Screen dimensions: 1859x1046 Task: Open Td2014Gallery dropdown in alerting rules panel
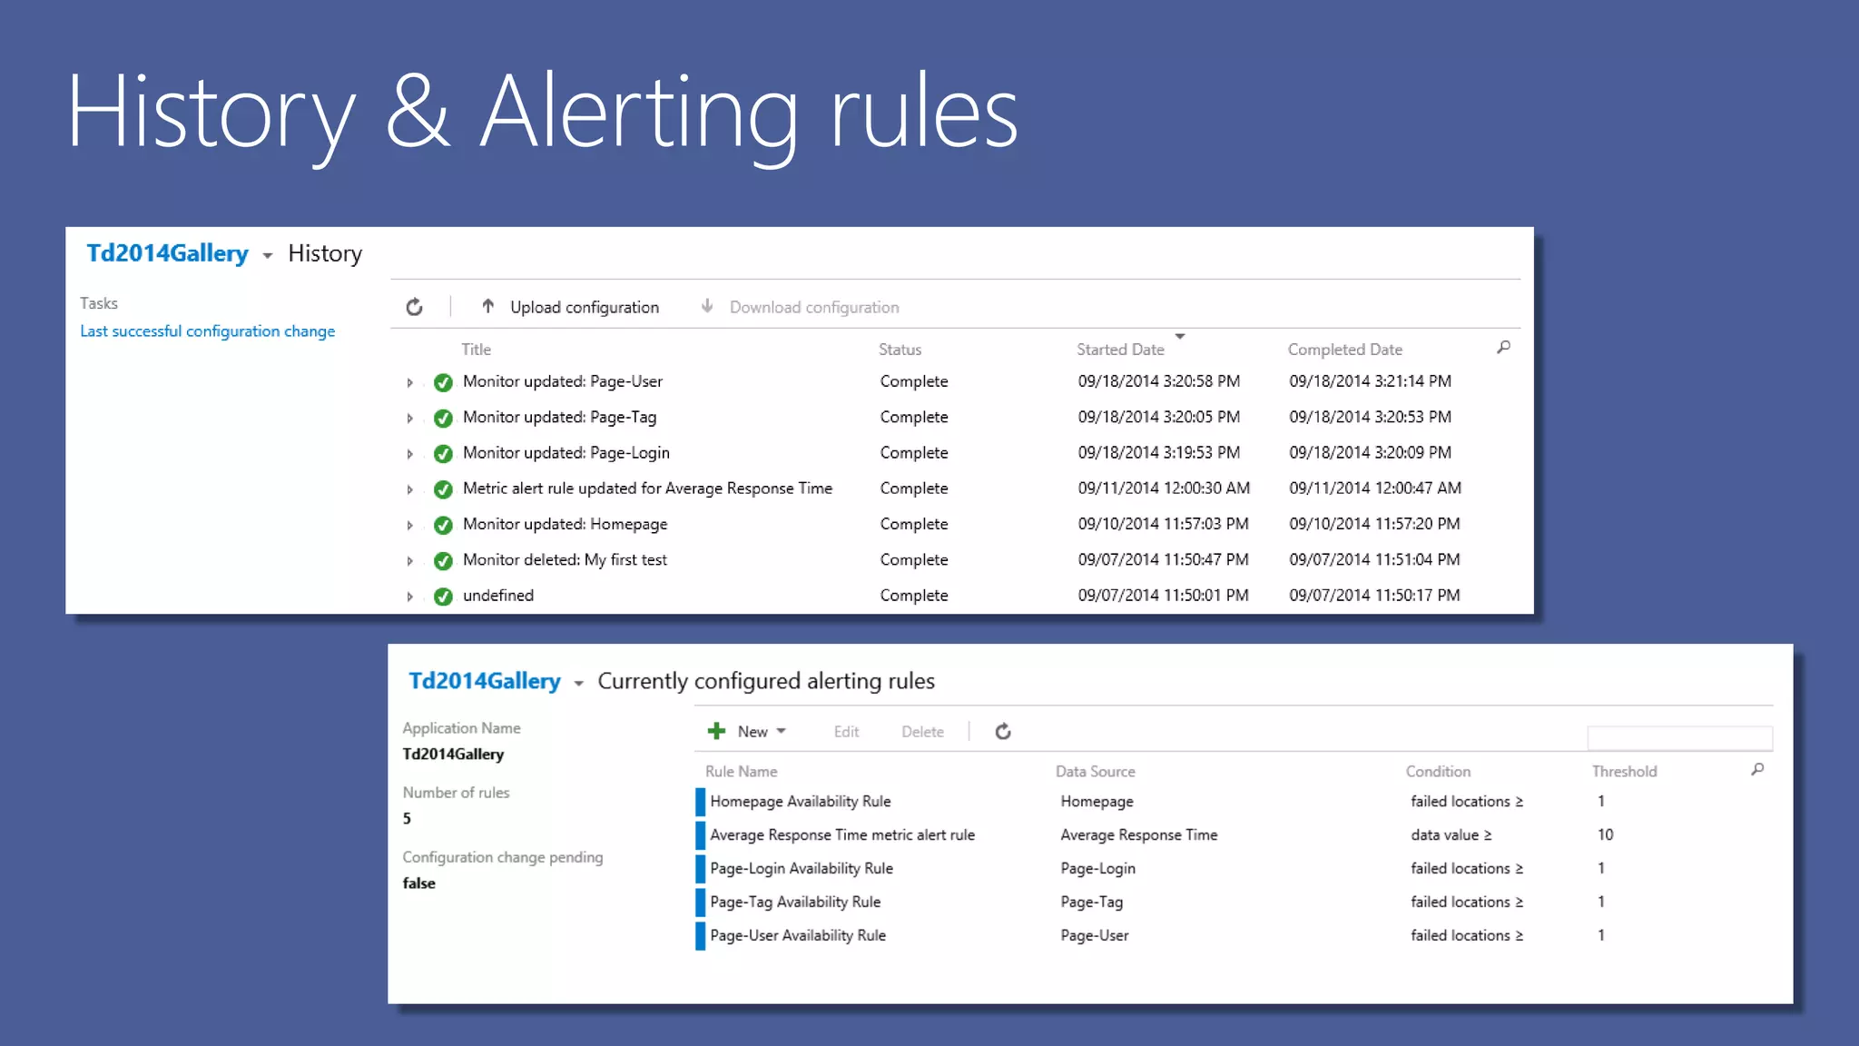pos(578,684)
